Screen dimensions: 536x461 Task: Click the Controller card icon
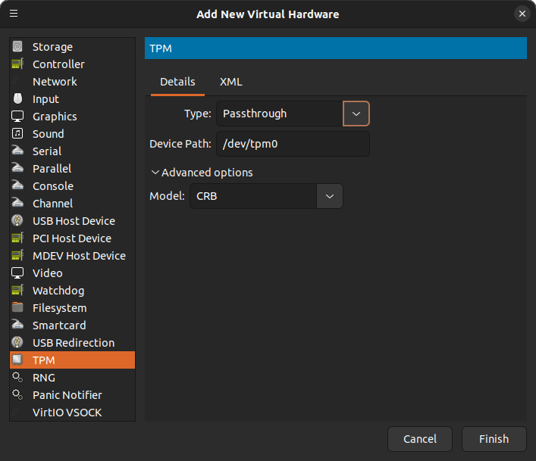tap(17, 64)
